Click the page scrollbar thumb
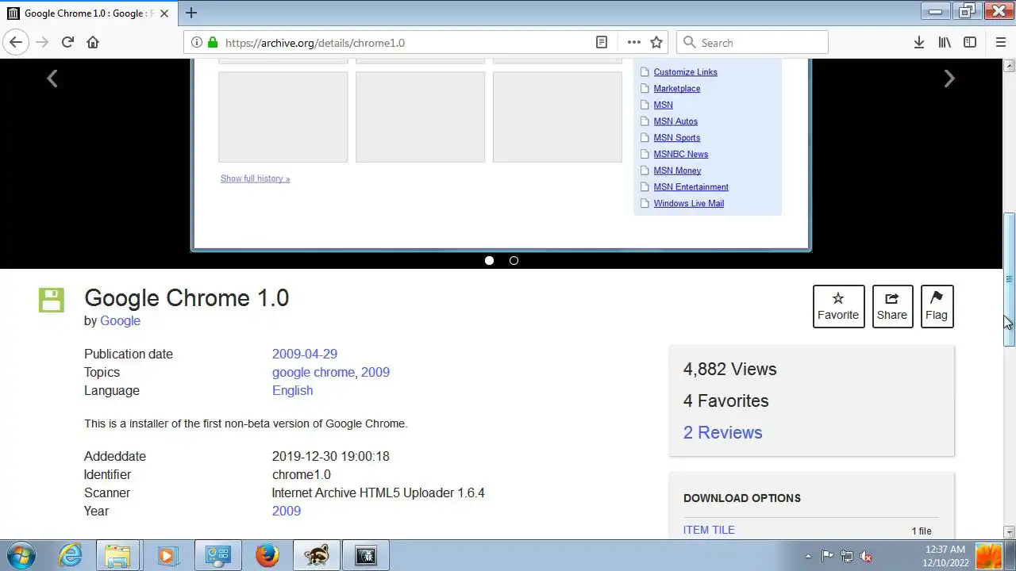Screen dimensions: 1016x571 [x=1009, y=279]
